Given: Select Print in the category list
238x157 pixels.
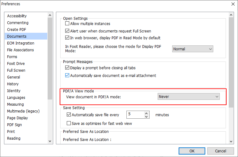Looking at the screenshot, I should coord(26,131).
